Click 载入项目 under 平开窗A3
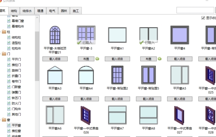The image size is (216, 137). [x=55, y=99]
